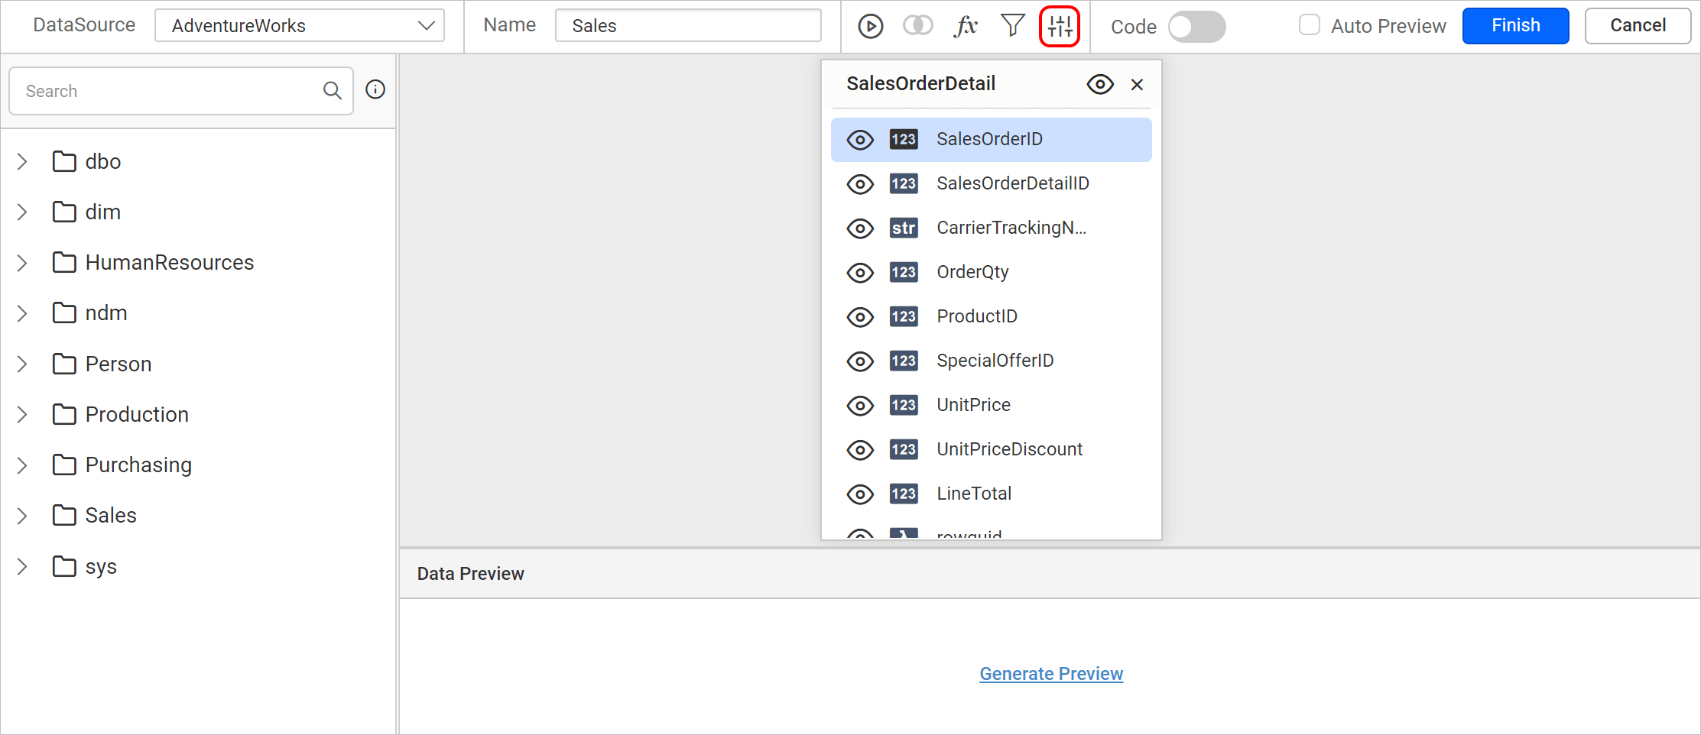Hide the LineTotal column
The height and width of the screenshot is (735, 1701).
click(x=860, y=494)
